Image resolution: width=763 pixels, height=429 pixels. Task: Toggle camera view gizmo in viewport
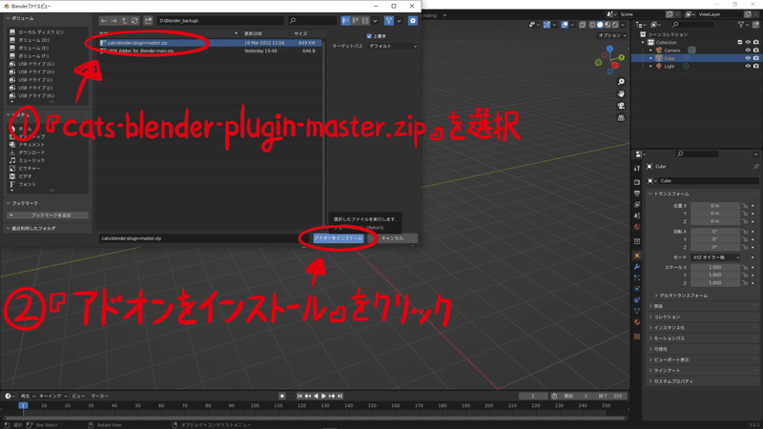click(621, 106)
